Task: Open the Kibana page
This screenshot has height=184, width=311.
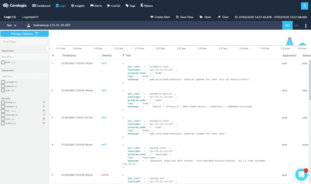Action: click(146, 6)
